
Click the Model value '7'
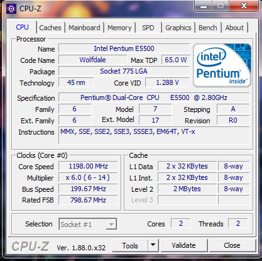(x=155, y=109)
